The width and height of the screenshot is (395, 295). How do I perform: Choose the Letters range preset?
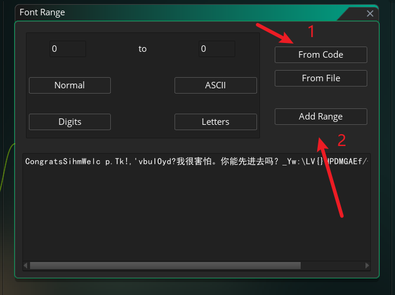[x=215, y=122]
